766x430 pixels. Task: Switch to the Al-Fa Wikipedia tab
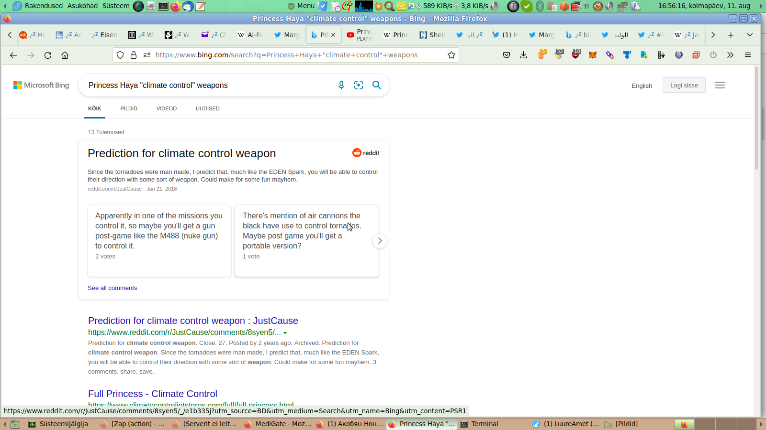(x=251, y=35)
